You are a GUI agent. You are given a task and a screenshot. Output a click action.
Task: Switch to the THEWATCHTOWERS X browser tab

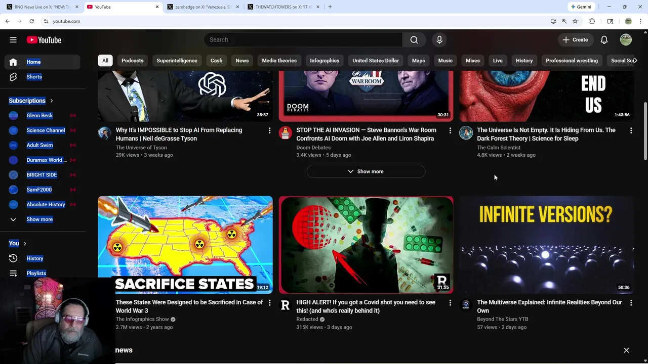click(x=282, y=7)
